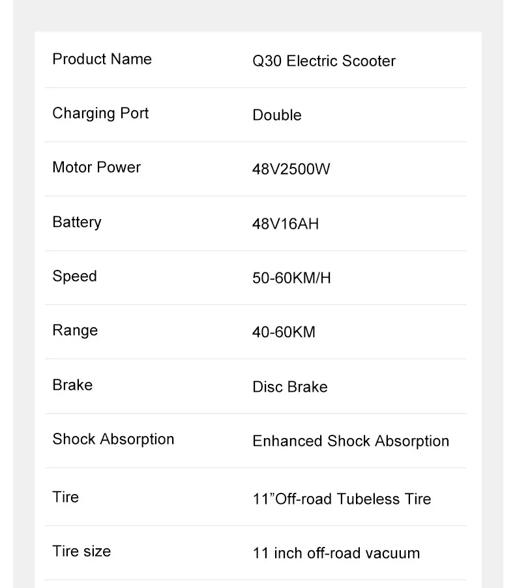Click the "Enhanced Shock Absorption" value
The height and width of the screenshot is (588, 515).
point(350,441)
